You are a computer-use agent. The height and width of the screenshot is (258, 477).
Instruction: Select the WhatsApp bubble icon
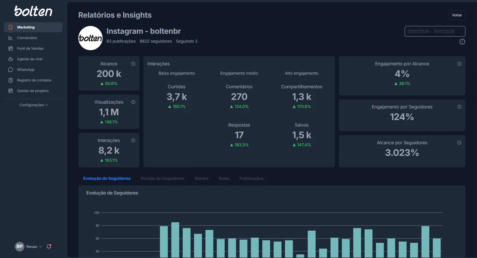[10, 70]
